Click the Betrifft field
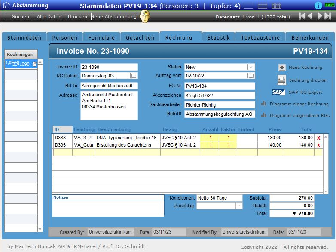This screenshot has width=336, height=252. [220, 114]
